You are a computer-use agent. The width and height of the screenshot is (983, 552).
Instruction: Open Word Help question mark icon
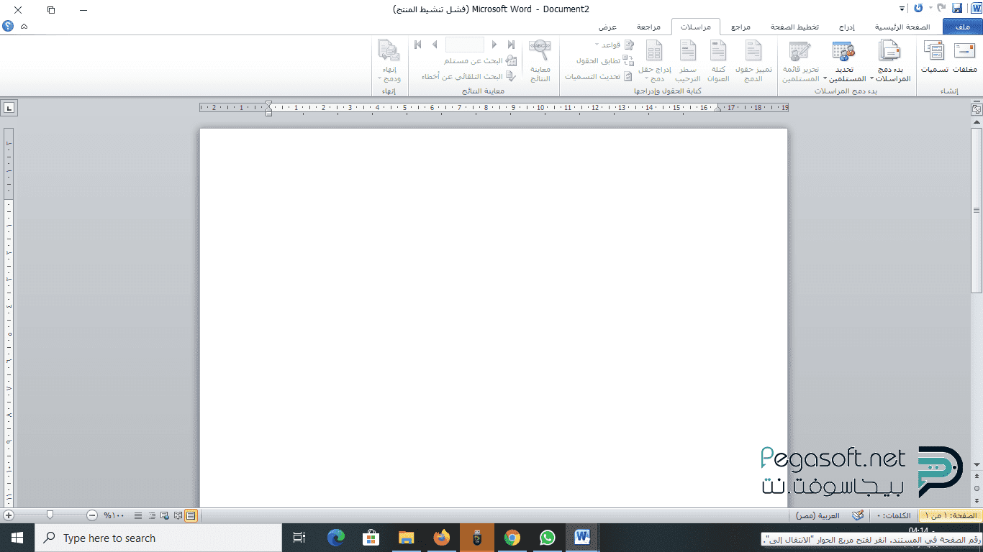8,26
